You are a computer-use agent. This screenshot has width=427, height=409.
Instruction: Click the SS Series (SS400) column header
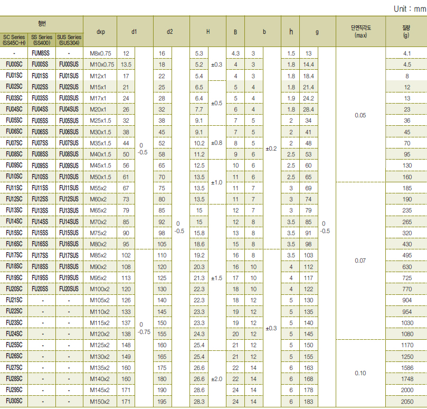(x=42, y=40)
